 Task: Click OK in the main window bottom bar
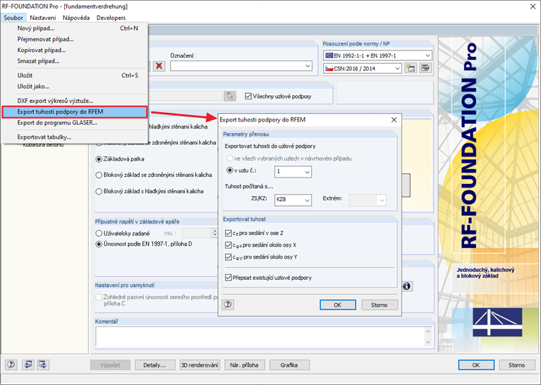pos(476,365)
